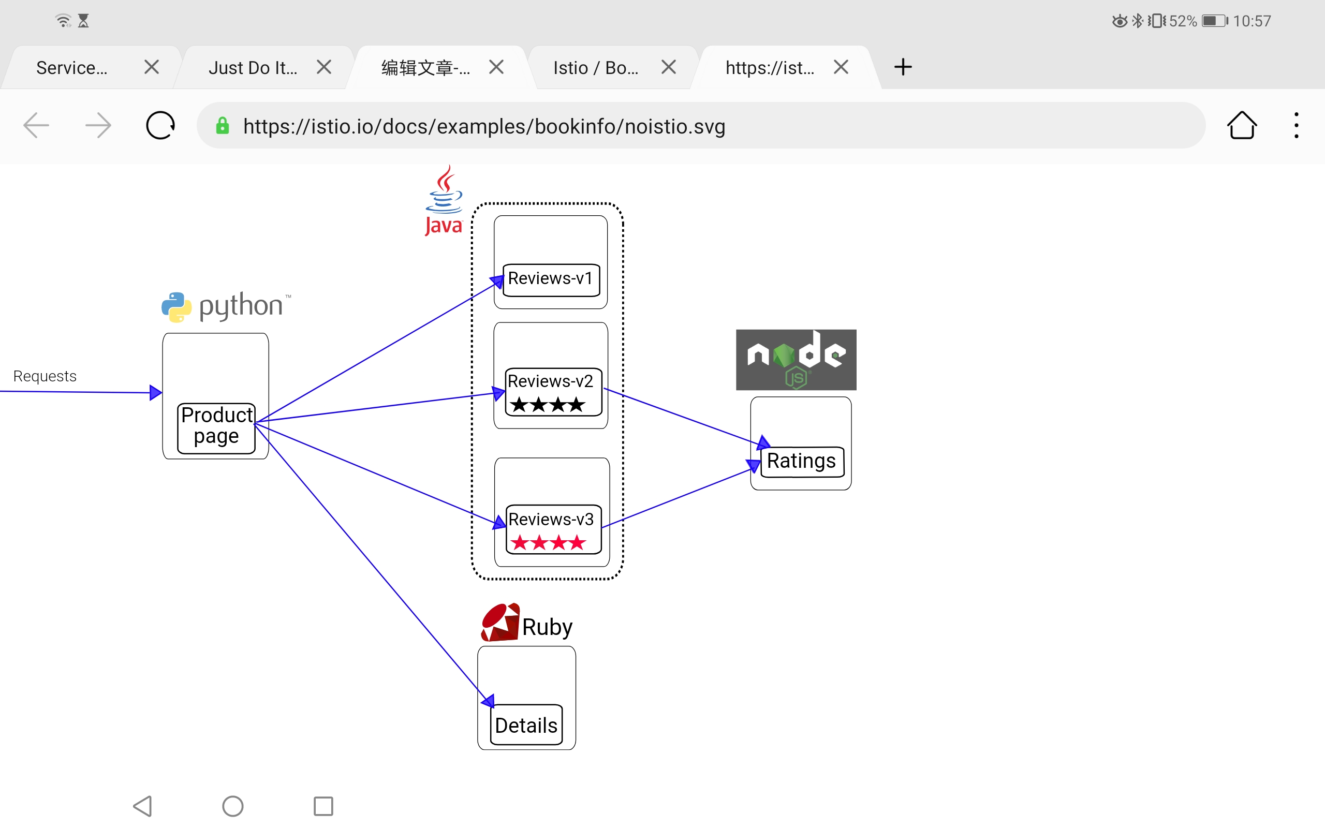This screenshot has height=828, width=1325.
Task: Click the browser back arrow
Action: (x=37, y=126)
